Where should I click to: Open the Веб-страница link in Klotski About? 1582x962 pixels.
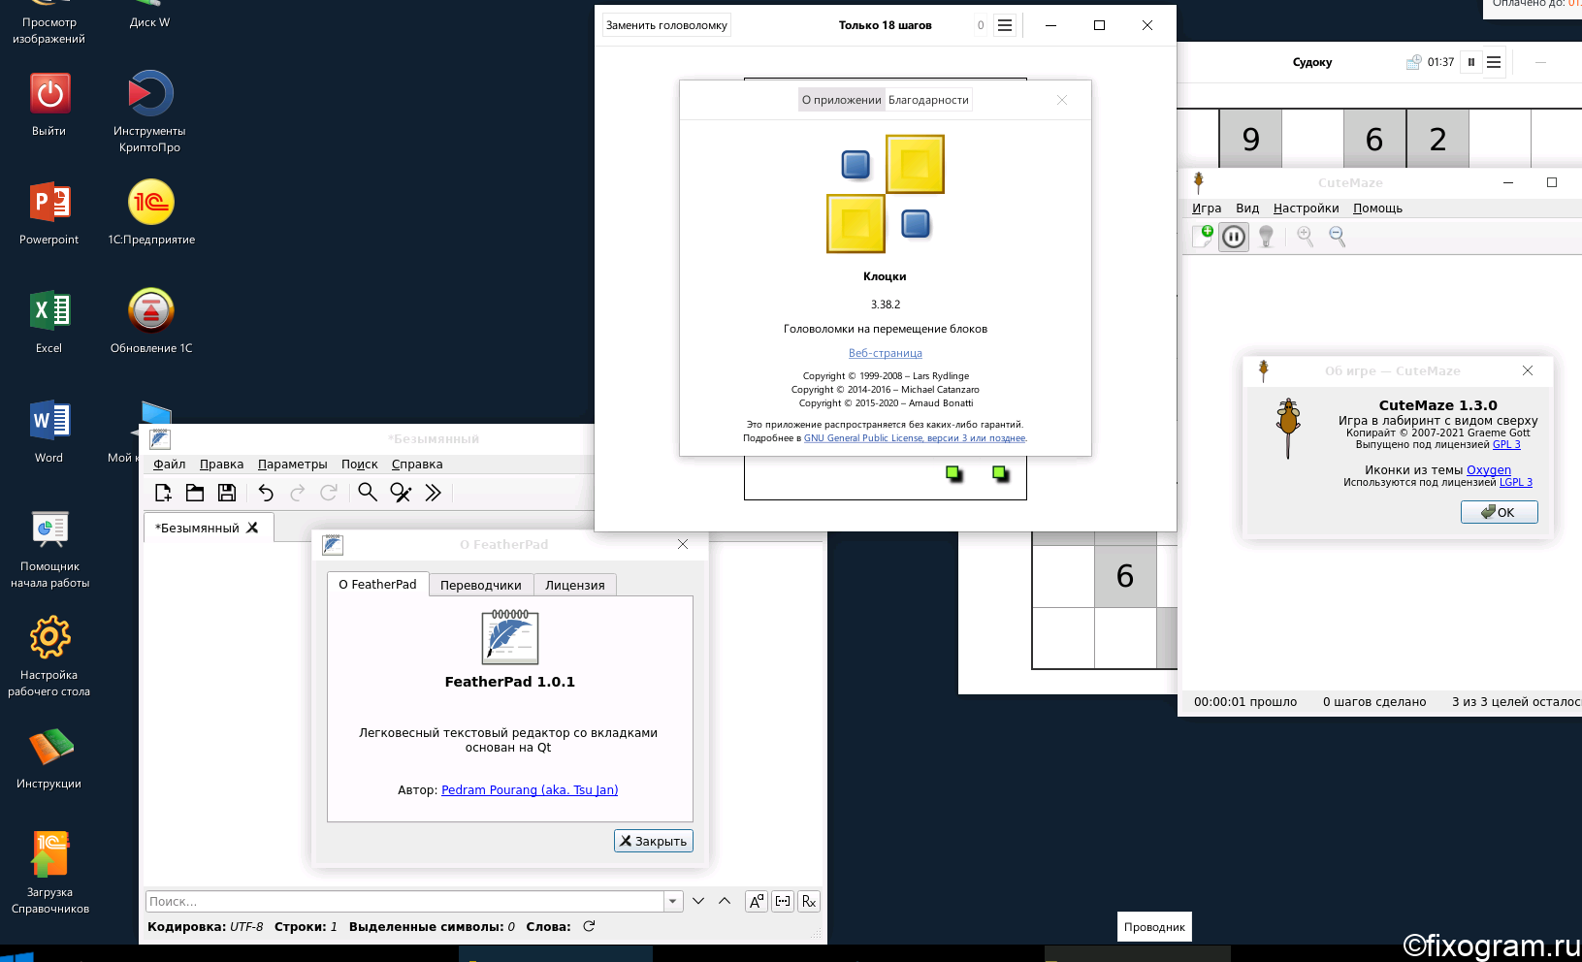tap(886, 353)
